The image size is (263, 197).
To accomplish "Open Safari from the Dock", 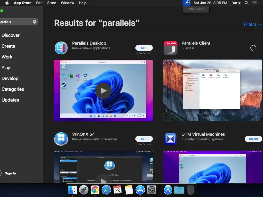I will (x=106, y=190).
